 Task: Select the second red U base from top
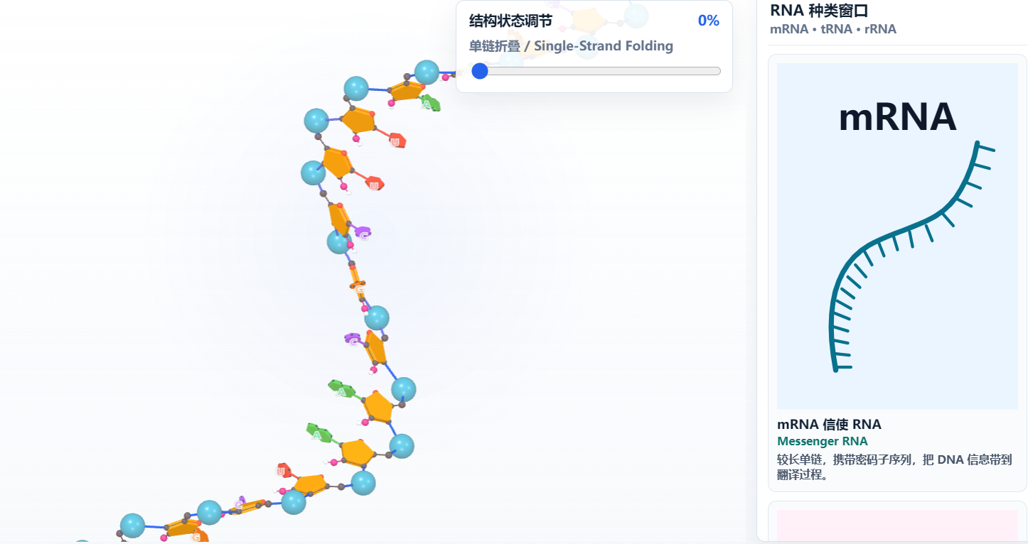pos(374,185)
